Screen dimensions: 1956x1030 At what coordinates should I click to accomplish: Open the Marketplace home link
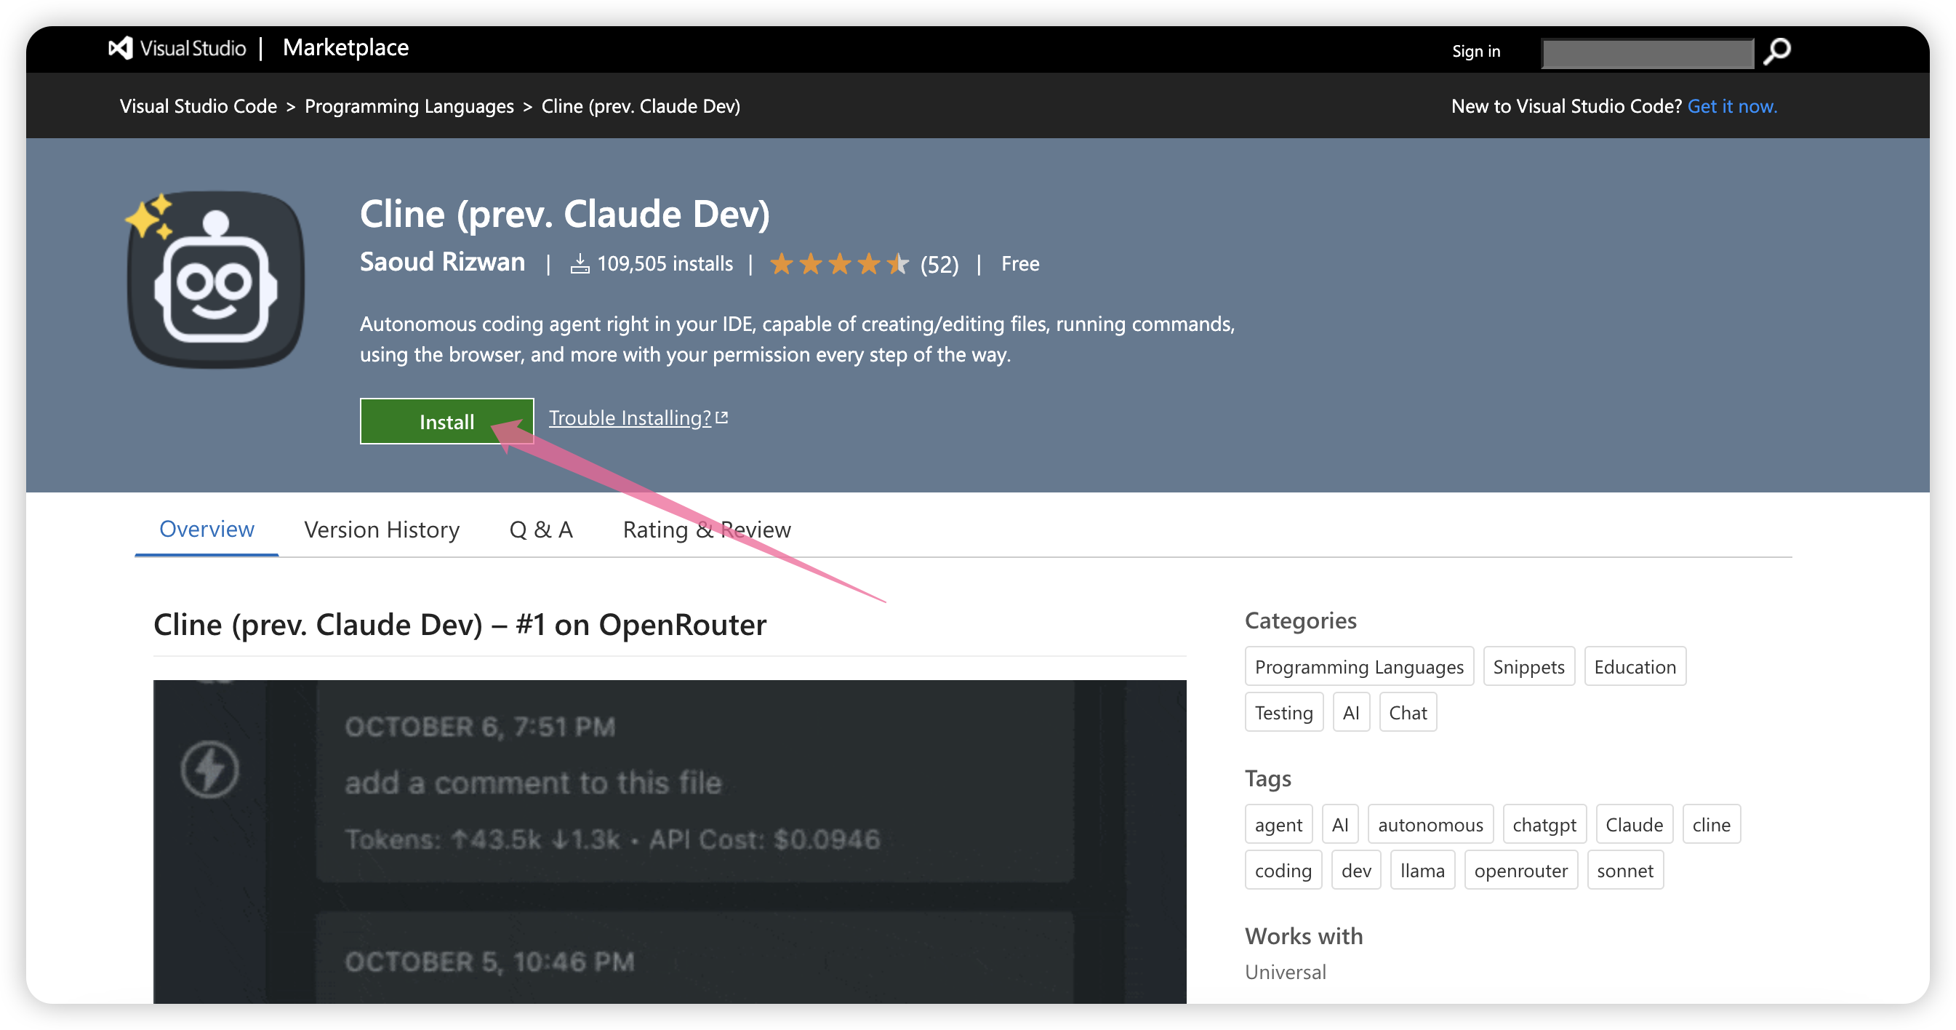(x=345, y=48)
